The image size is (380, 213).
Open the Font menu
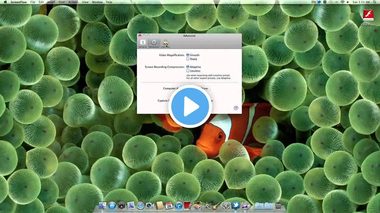(62, 2)
